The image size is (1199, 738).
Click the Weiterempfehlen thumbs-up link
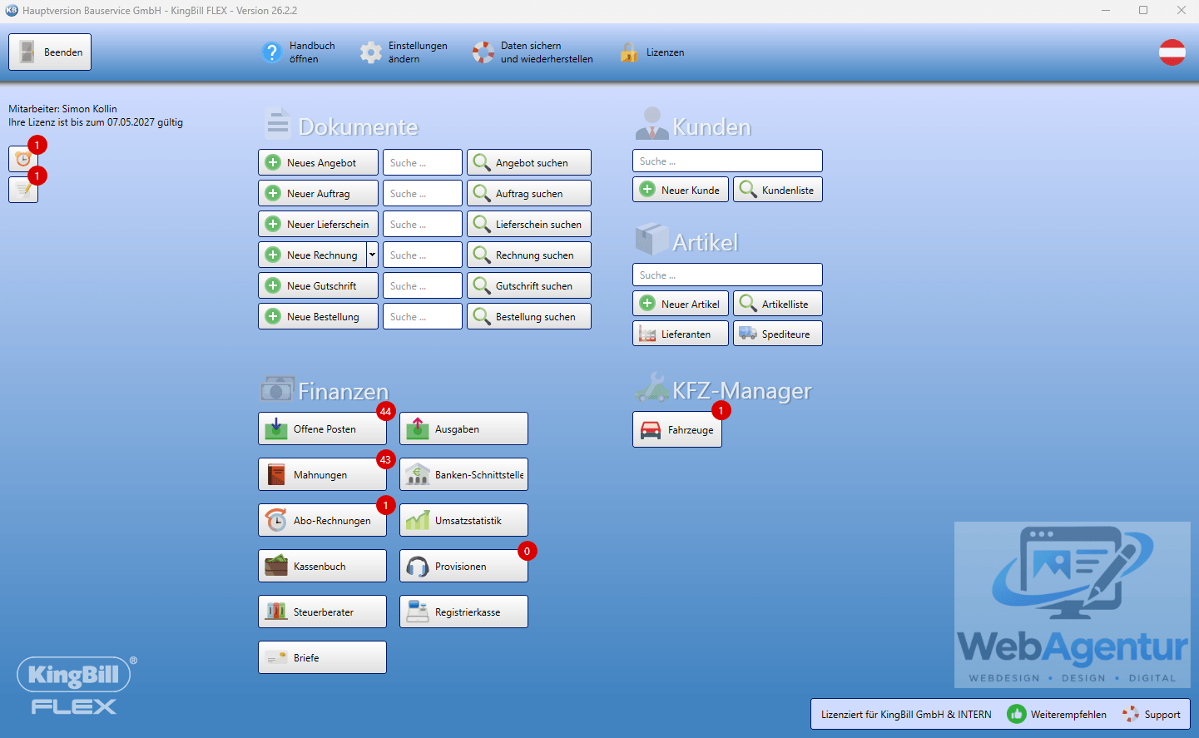pos(1057,715)
